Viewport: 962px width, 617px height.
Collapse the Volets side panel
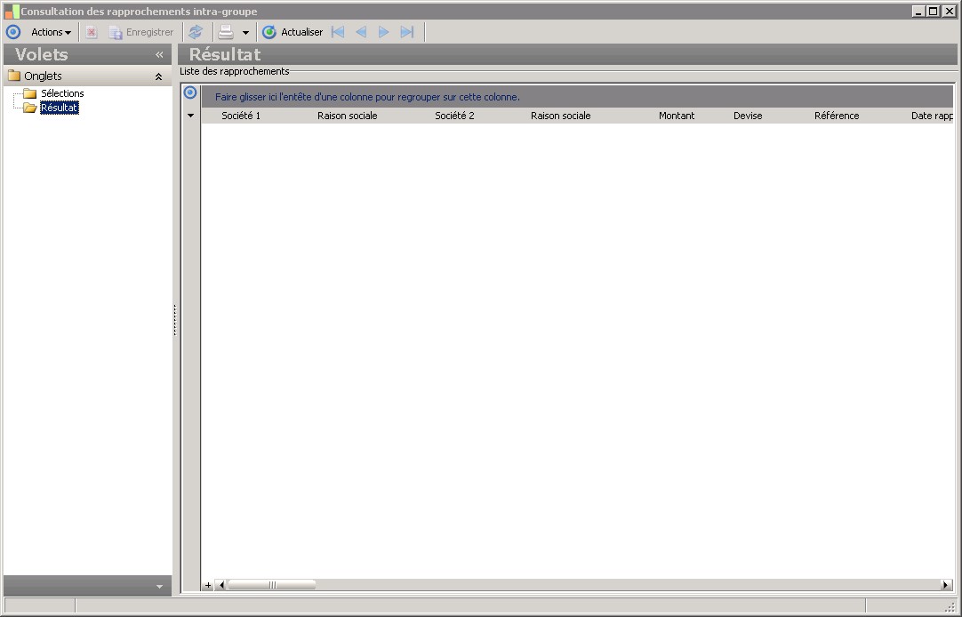[159, 54]
